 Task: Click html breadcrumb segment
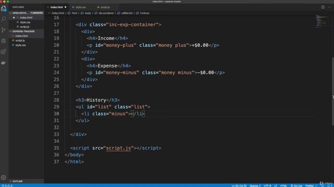[x=74, y=13]
